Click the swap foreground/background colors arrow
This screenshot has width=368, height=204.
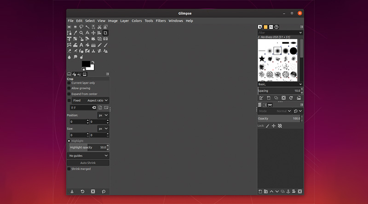point(92,62)
